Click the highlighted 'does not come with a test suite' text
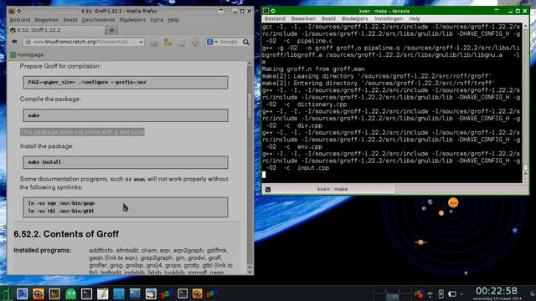 click(x=82, y=132)
